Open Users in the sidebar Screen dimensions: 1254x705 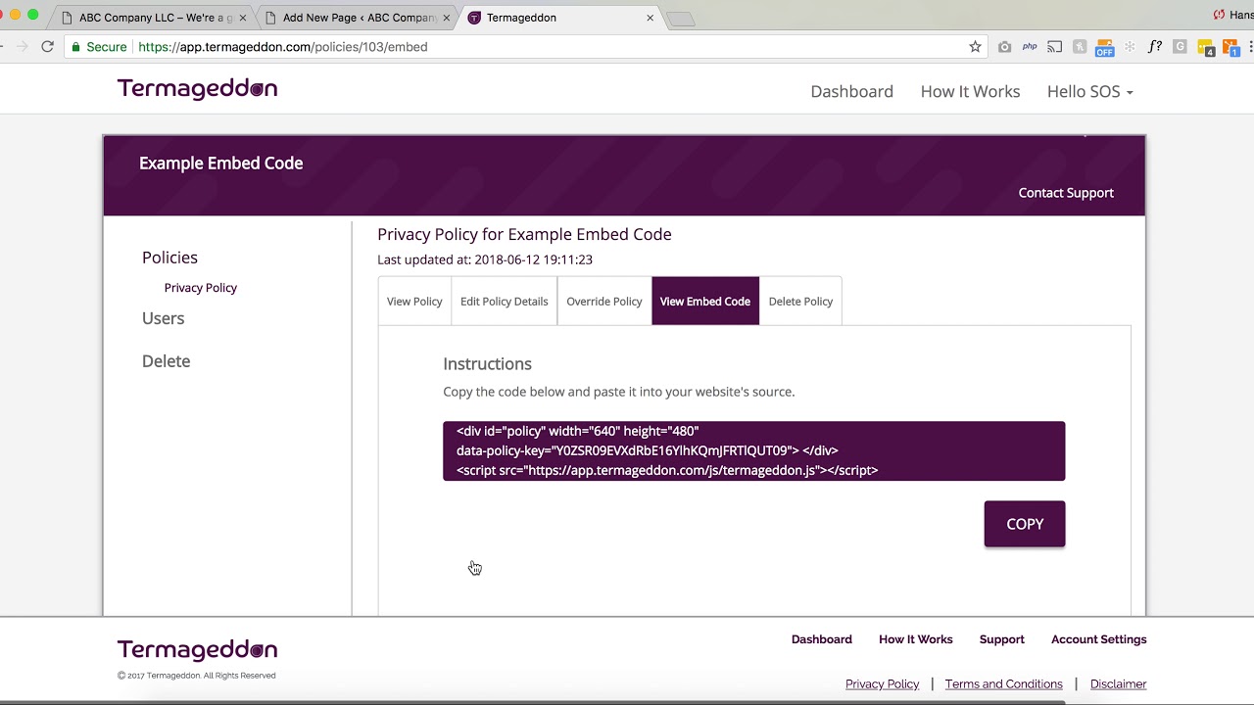pyautogui.click(x=163, y=318)
